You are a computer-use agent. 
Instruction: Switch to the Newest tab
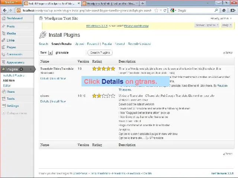pos(120,44)
